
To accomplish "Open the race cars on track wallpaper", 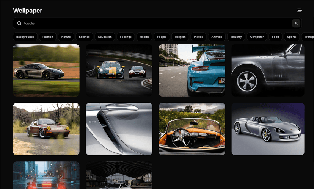I will click(x=119, y=70).
